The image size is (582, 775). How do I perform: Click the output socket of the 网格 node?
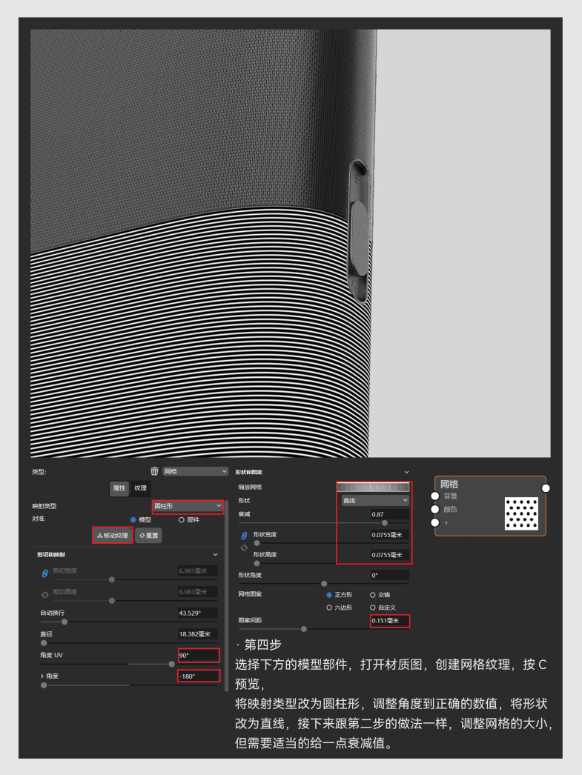(x=546, y=488)
